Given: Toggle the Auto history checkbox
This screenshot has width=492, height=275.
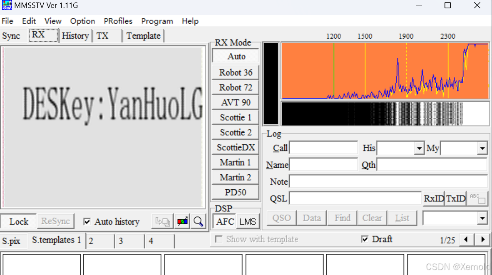Looking at the screenshot, I should [x=87, y=222].
